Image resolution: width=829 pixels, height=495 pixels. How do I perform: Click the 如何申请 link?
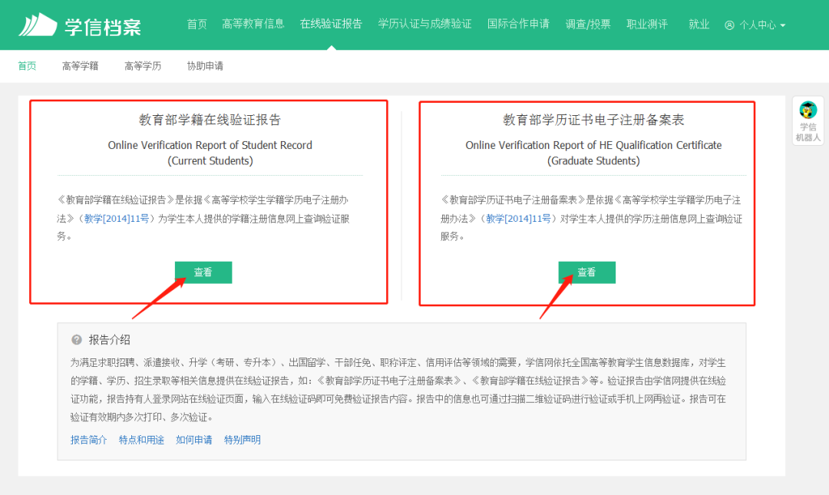[194, 440]
